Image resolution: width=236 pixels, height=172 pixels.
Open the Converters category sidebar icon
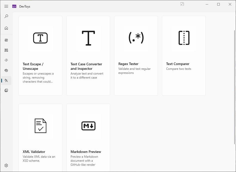pyautogui.click(x=6, y=40)
